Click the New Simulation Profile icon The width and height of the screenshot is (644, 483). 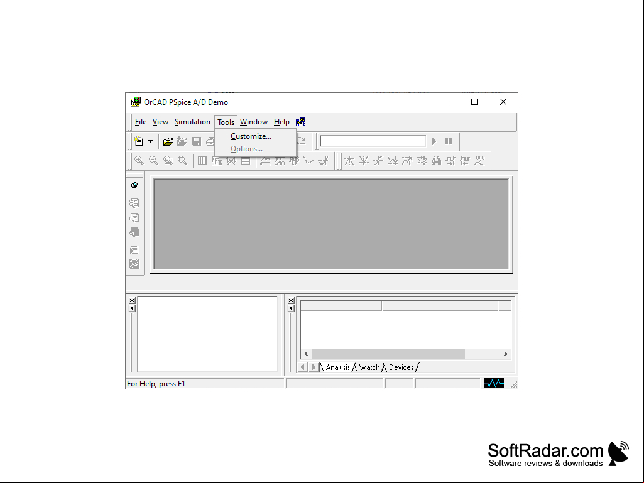138,141
